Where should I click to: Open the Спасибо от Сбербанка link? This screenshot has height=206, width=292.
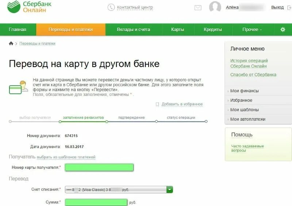tap(253, 75)
